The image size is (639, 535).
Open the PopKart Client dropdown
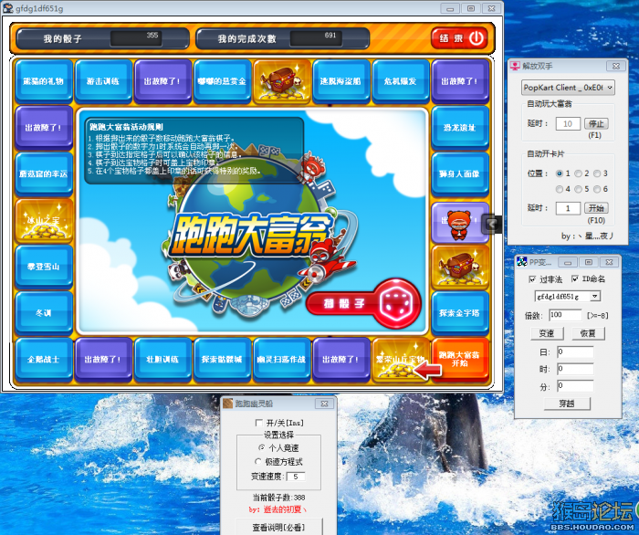coord(568,88)
